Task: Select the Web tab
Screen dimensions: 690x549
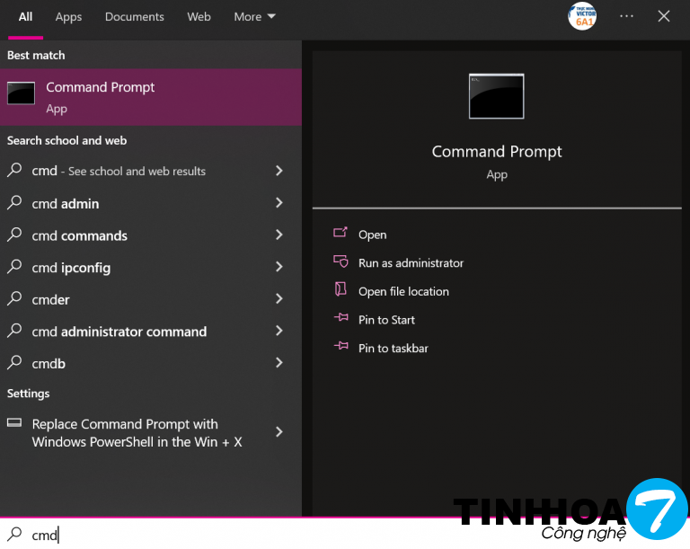Action: pos(199,16)
